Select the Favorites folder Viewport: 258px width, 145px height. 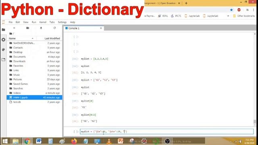[34, 66]
